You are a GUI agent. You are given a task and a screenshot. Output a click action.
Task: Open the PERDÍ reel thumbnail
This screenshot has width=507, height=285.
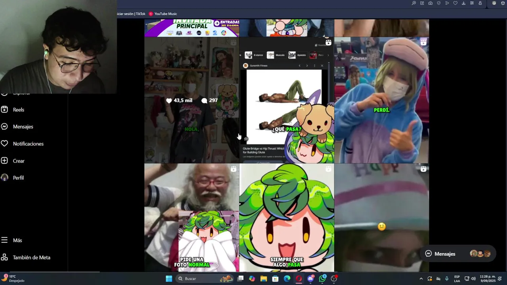[381, 100]
